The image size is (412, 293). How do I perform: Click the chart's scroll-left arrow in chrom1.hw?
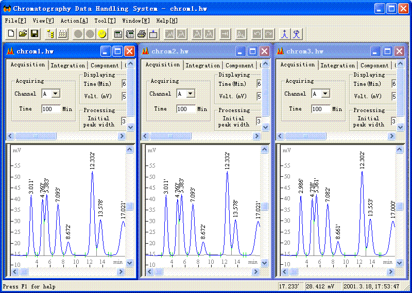click(x=15, y=272)
